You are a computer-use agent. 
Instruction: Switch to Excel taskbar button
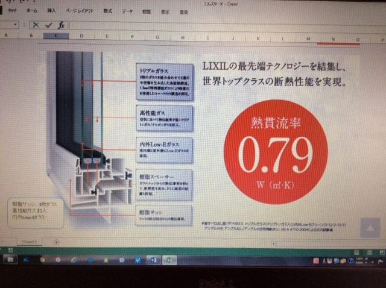coord(169,260)
